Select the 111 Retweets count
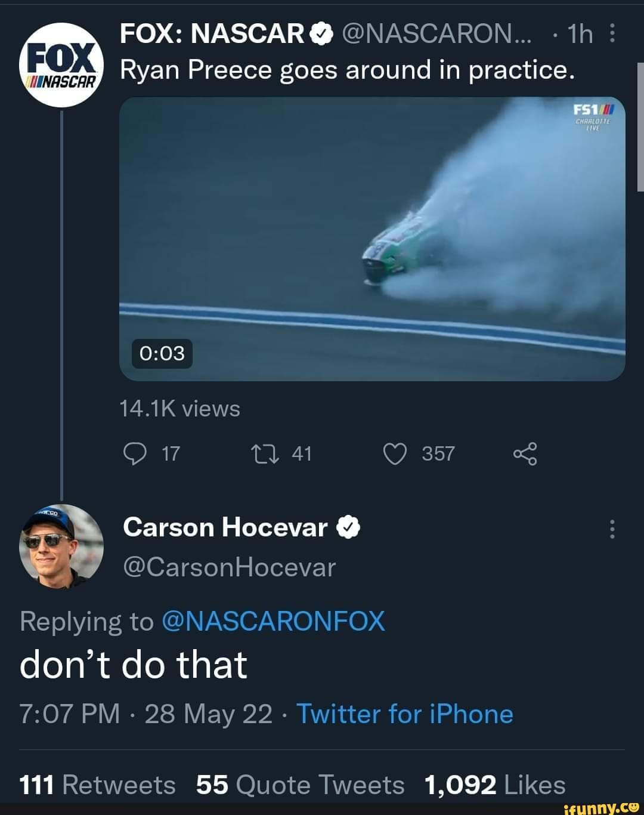The height and width of the screenshot is (815, 644). point(95,785)
